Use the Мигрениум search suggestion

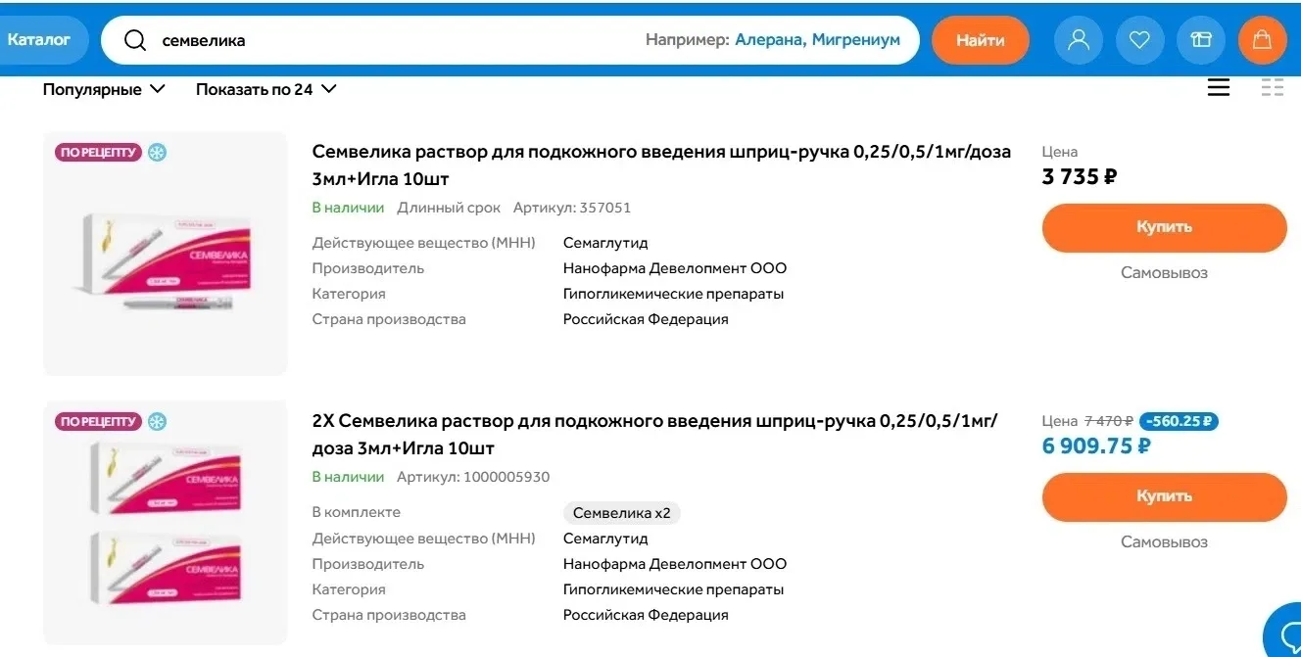tap(856, 40)
